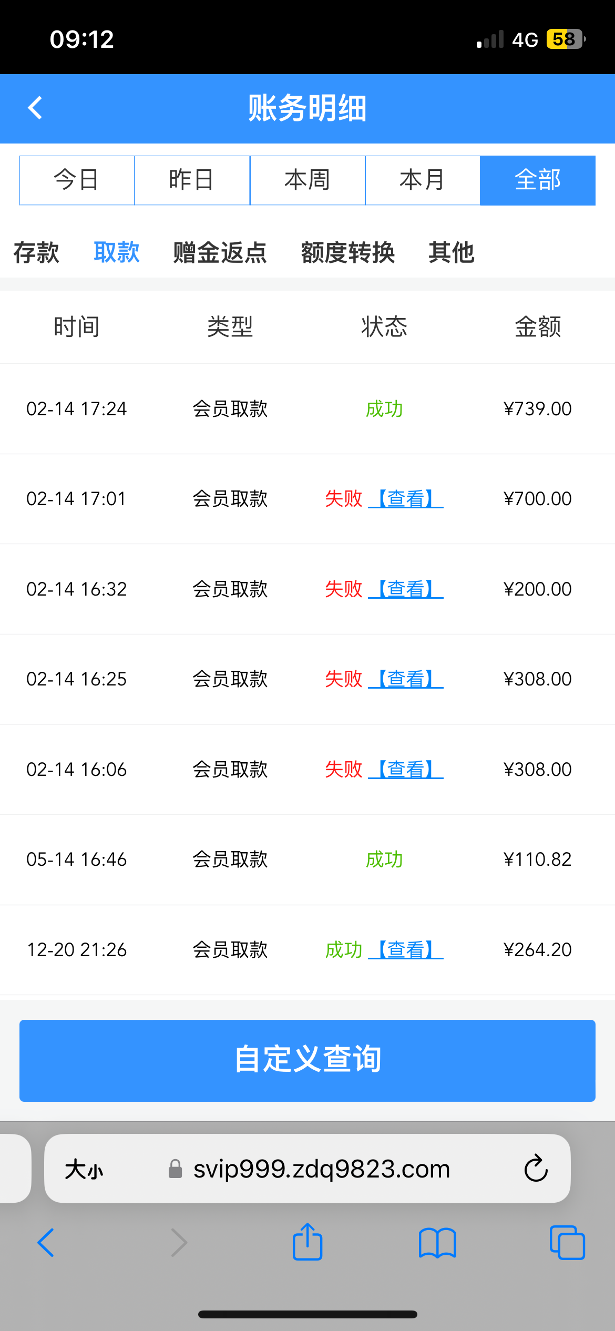The height and width of the screenshot is (1331, 615).
Task: Select the 今日 date filter
Action: pos(77,180)
